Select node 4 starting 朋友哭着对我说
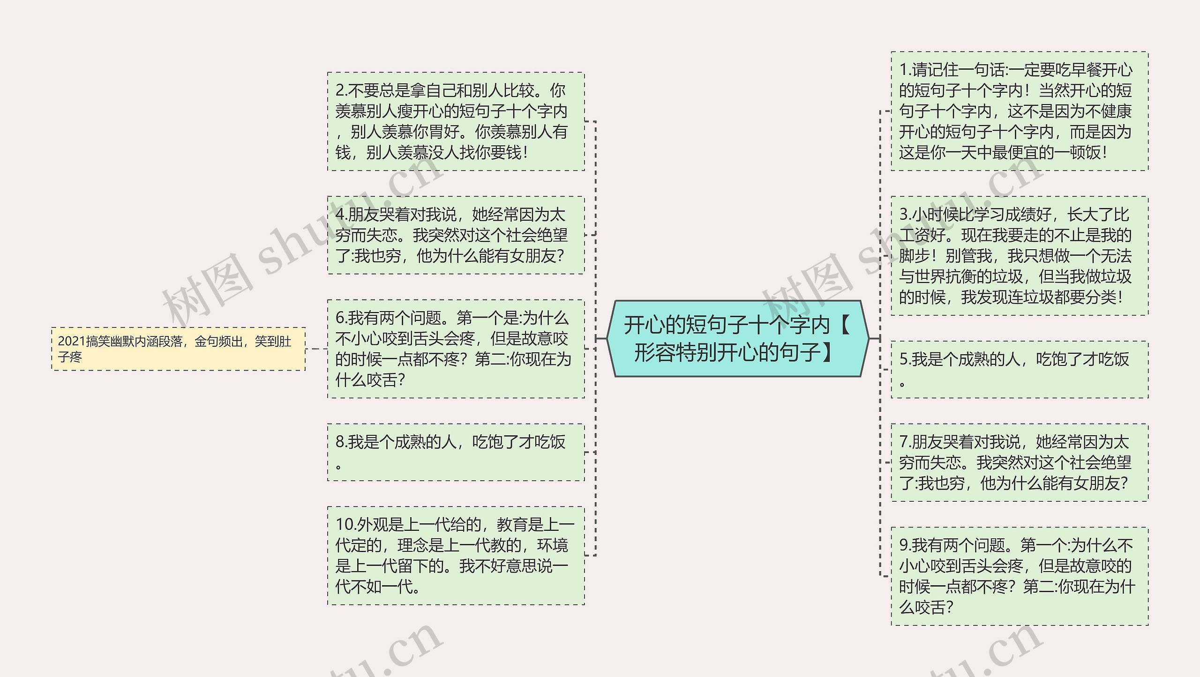1200x677 pixels. coord(456,235)
